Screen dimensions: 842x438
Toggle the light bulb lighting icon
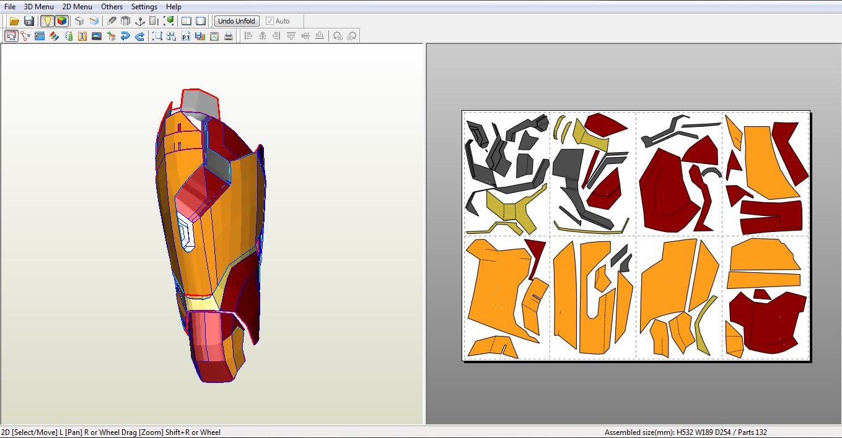click(x=47, y=21)
